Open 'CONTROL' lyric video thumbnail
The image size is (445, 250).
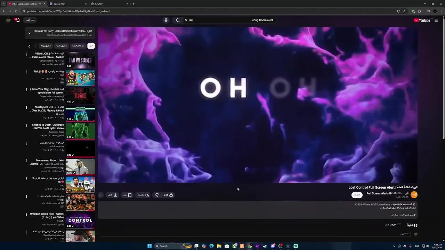[80, 220]
